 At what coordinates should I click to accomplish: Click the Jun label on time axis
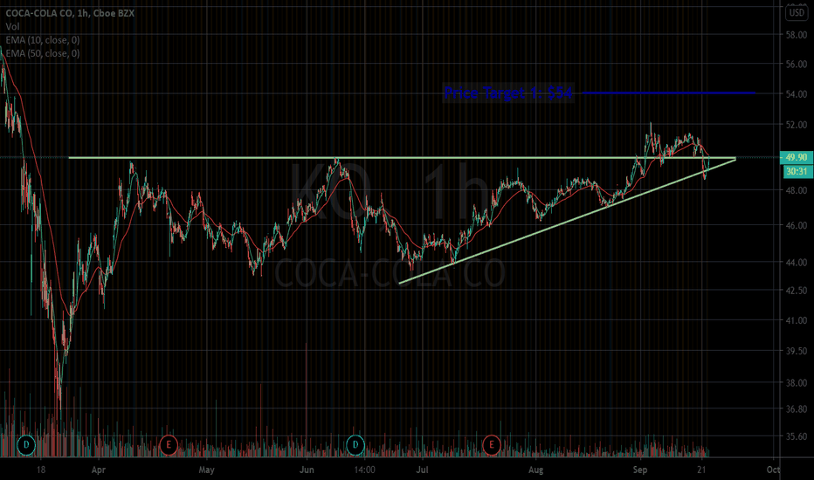click(307, 470)
